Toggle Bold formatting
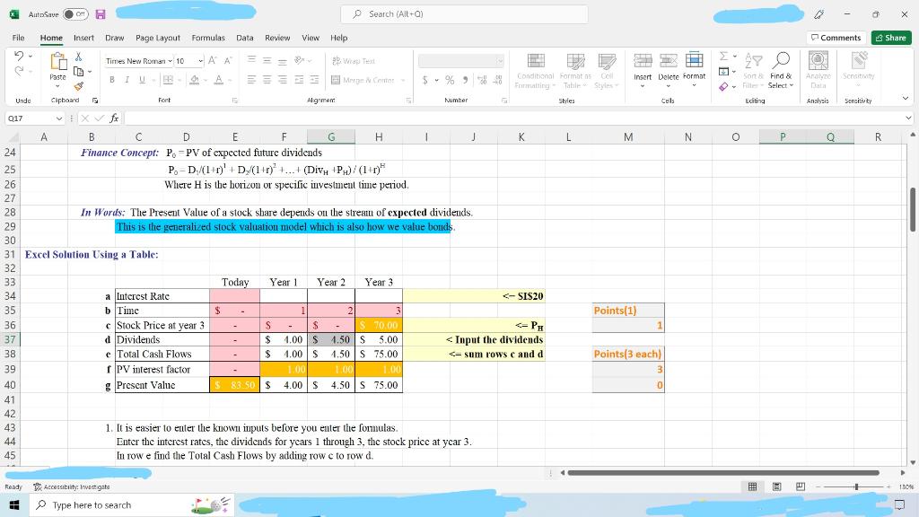919x517 pixels. (111, 80)
